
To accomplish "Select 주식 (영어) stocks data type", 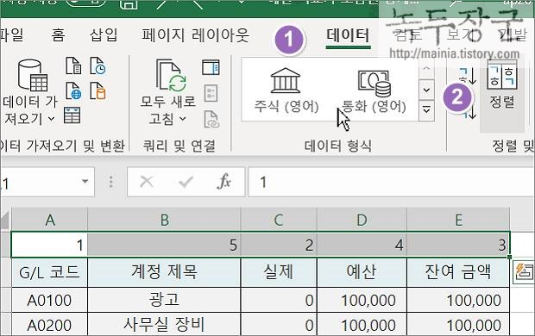I will tap(286, 90).
